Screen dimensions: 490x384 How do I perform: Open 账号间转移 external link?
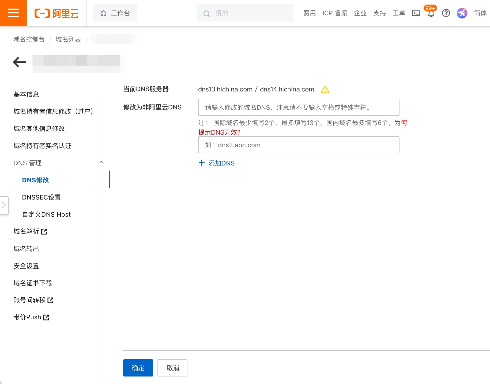click(x=33, y=300)
